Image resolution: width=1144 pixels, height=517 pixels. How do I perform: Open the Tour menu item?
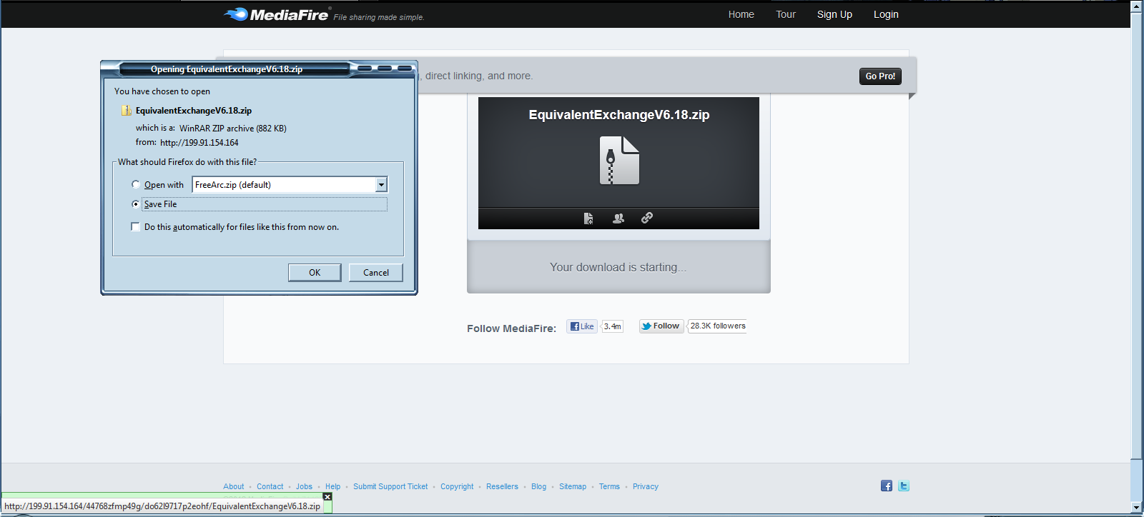click(x=786, y=14)
